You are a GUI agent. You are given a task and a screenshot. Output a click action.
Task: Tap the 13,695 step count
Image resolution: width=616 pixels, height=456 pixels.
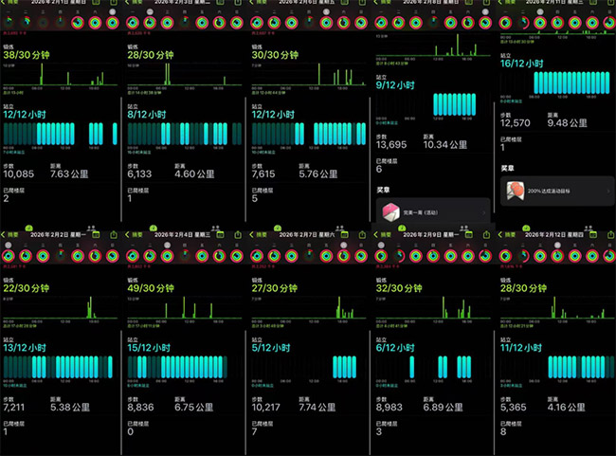(392, 143)
